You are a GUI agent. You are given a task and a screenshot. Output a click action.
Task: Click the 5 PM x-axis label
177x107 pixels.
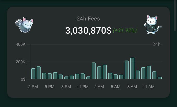pyautogui.click(x=50, y=87)
